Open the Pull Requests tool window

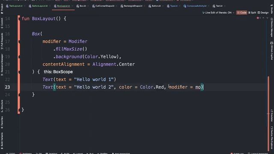(x=2, y=41)
